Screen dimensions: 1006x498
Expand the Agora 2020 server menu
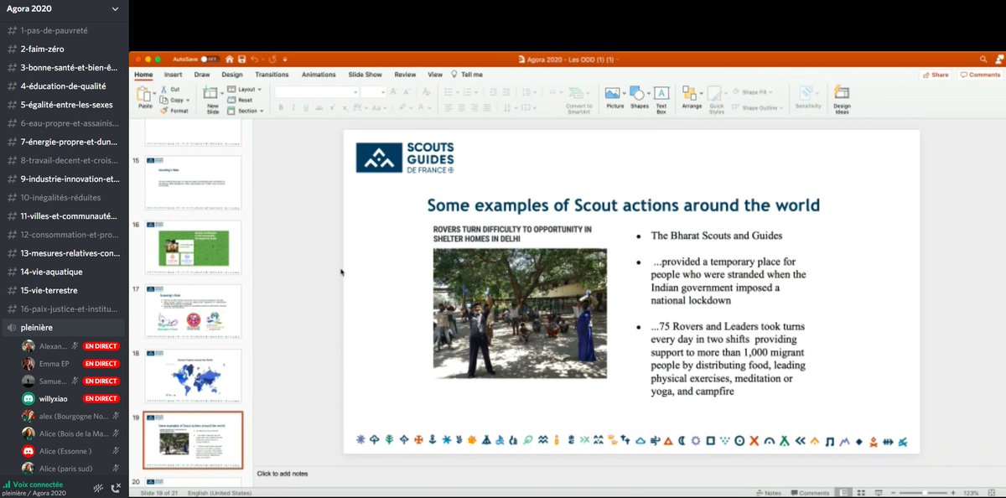[115, 10]
